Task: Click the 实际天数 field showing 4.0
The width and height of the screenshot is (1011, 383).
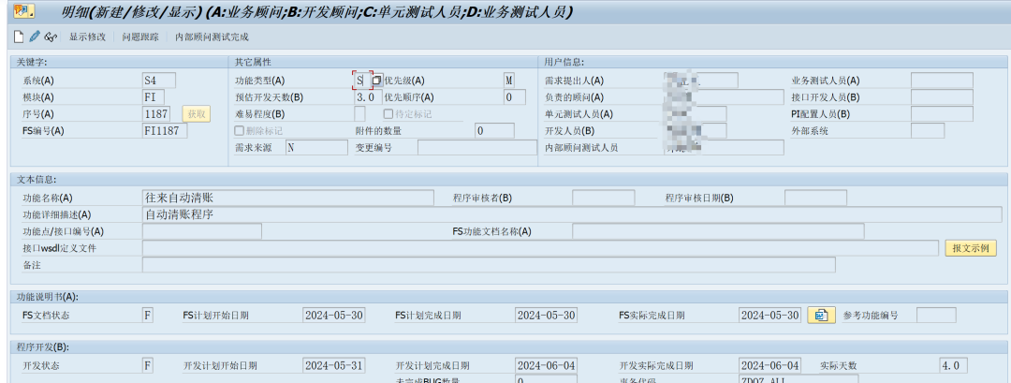Action: click(x=954, y=365)
